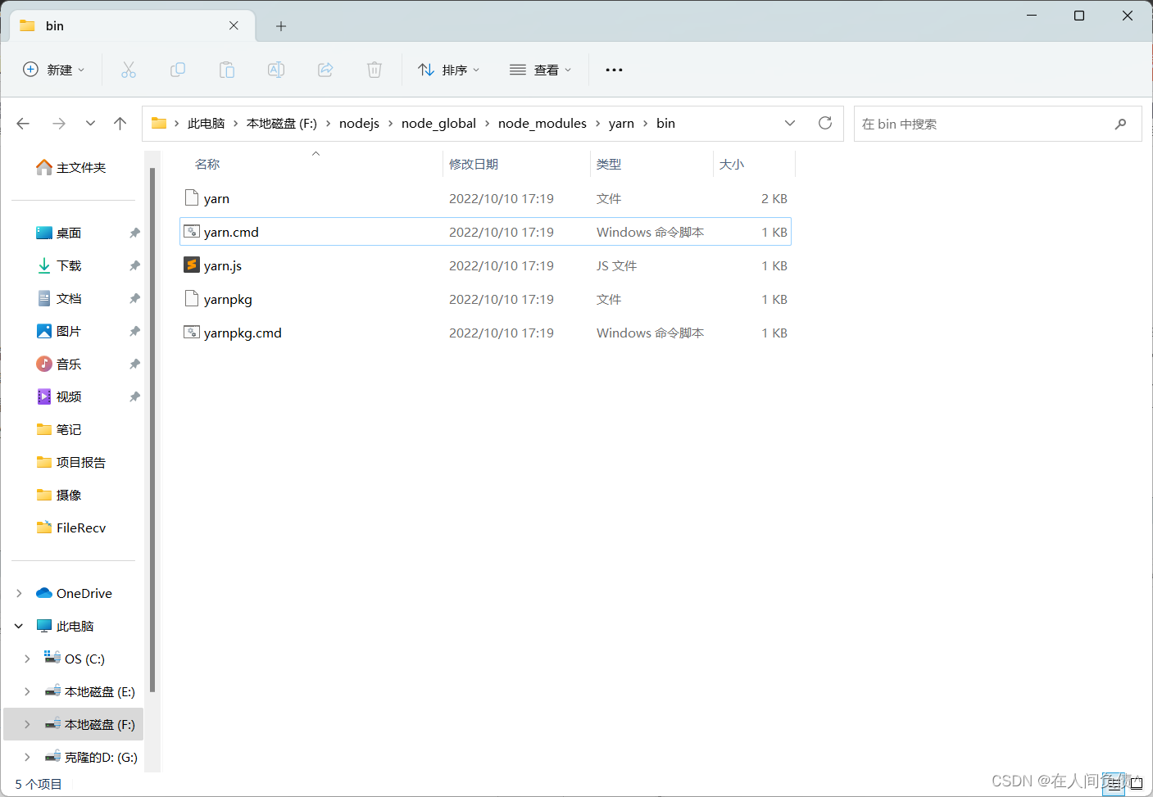This screenshot has height=797, width=1153.
Task: Sort by 类型 column header
Action: [609, 164]
